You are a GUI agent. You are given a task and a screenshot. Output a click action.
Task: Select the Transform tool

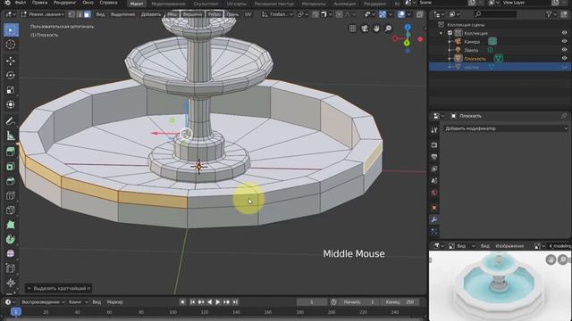[x=11, y=104]
